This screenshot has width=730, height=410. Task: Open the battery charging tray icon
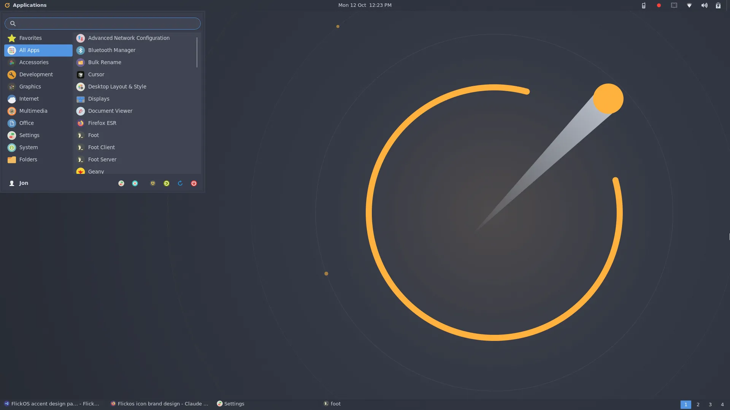point(718,5)
